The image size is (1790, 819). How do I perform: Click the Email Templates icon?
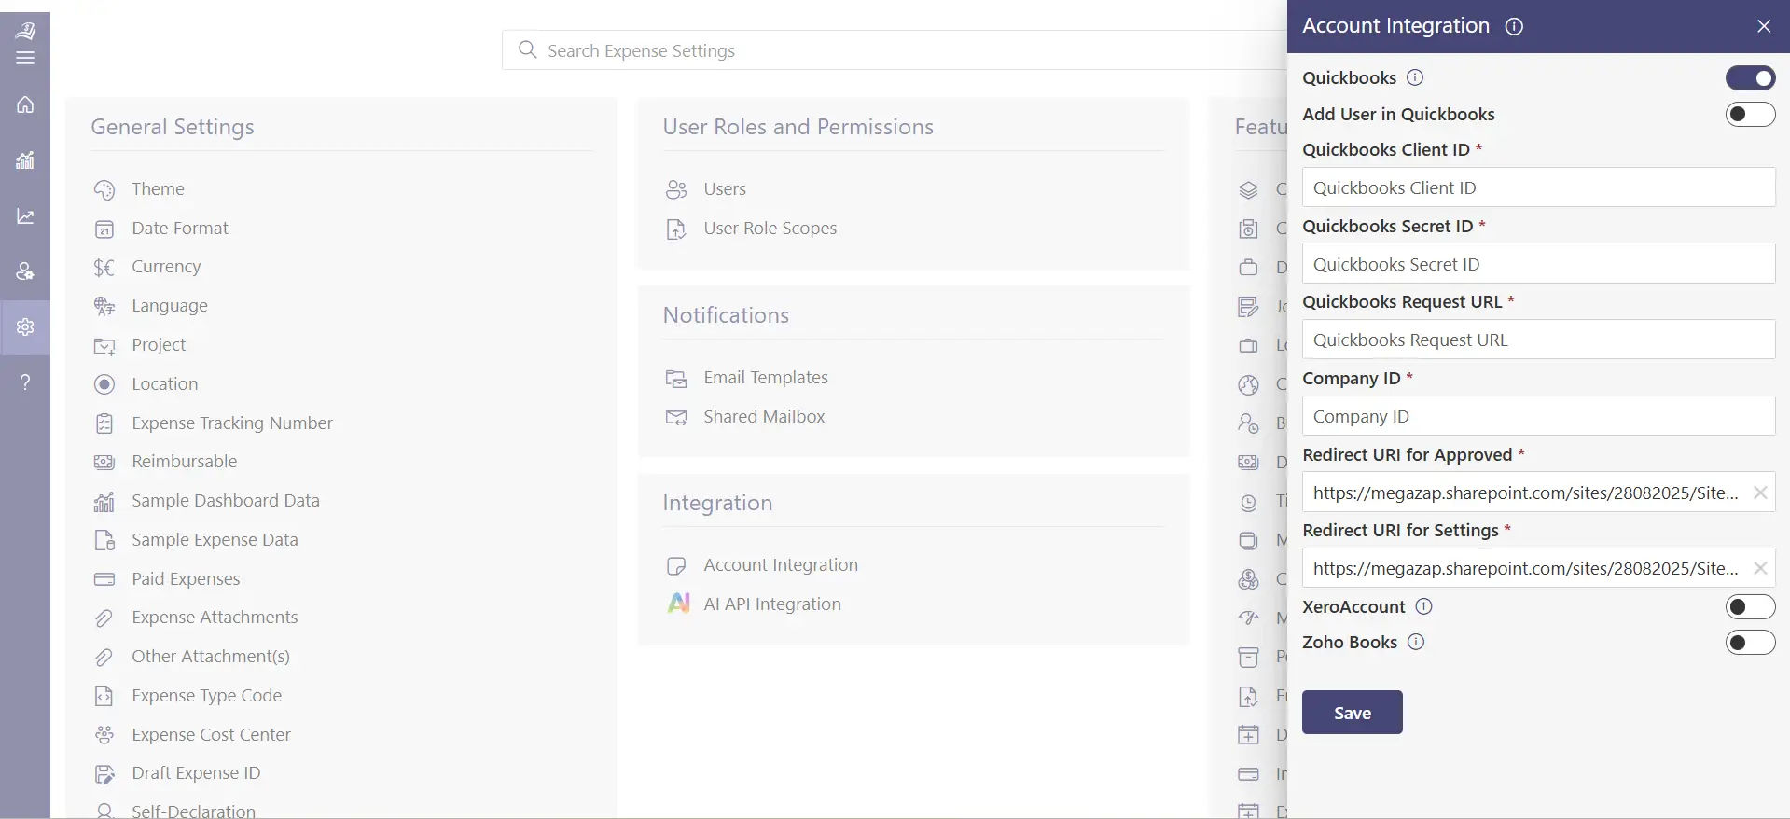click(676, 378)
